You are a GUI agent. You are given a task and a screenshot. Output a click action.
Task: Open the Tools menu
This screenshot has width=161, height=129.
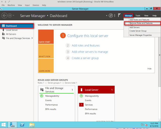click(138, 16)
